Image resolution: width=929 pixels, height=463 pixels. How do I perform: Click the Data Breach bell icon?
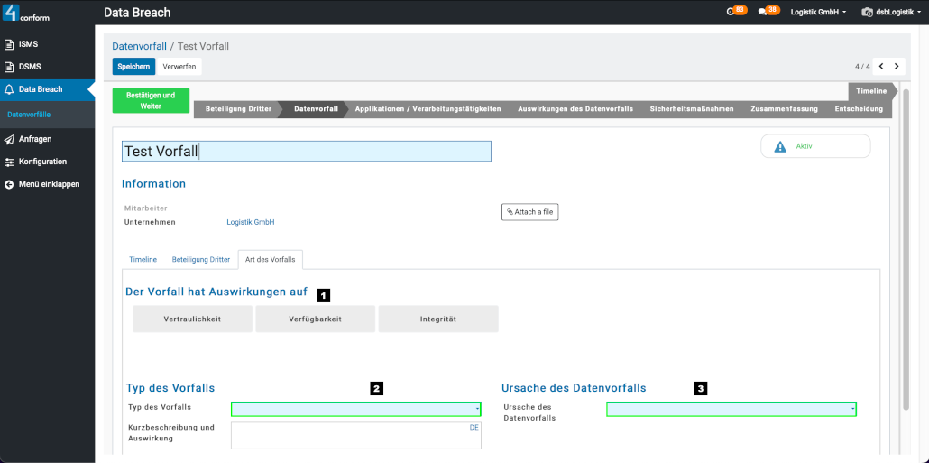click(x=9, y=89)
